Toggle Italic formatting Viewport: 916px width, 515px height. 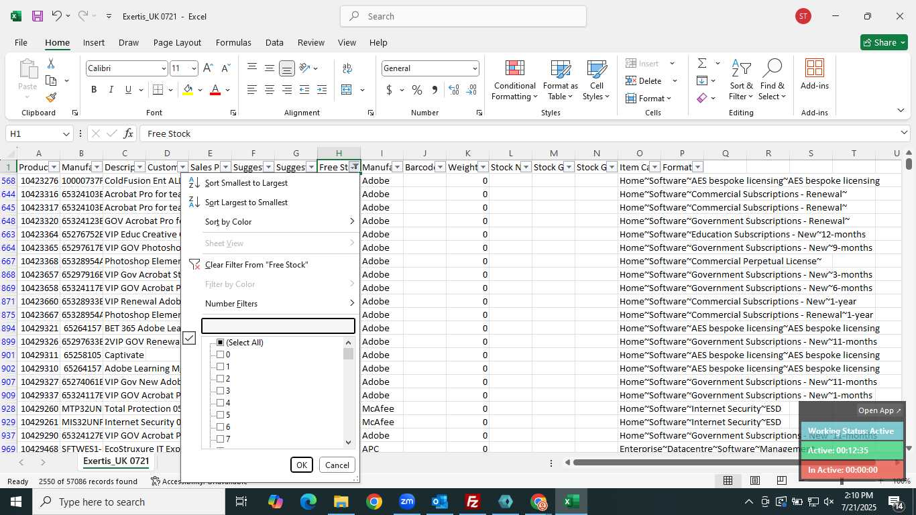click(111, 90)
